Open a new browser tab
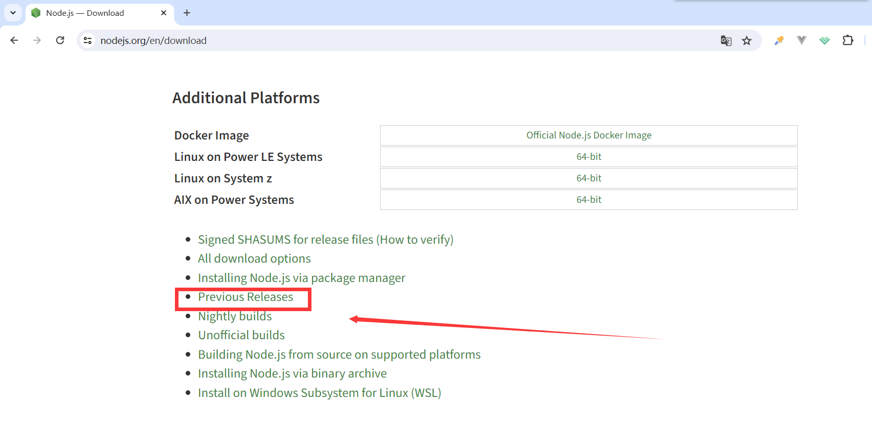This screenshot has height=423, width=872. pos(187,13)
